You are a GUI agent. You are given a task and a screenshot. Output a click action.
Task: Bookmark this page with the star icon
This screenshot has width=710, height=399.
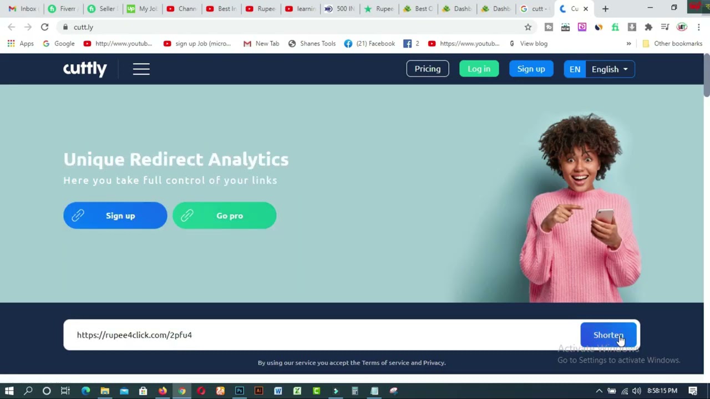(528, 27)
